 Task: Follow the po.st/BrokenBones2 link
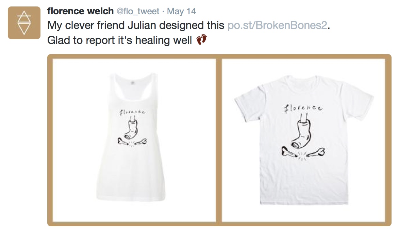point(278,26)
